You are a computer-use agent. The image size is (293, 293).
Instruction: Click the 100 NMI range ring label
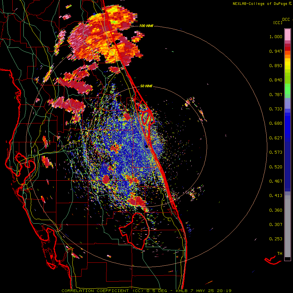(146, 26)
